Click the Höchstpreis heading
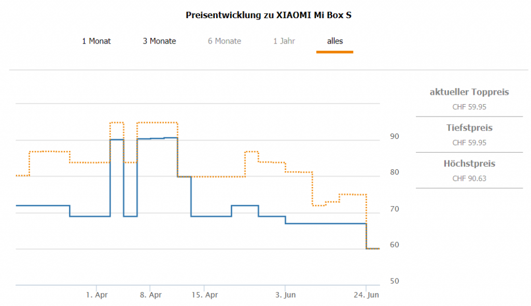This screenshot has height=306, width=531. (x=469, y=164)
